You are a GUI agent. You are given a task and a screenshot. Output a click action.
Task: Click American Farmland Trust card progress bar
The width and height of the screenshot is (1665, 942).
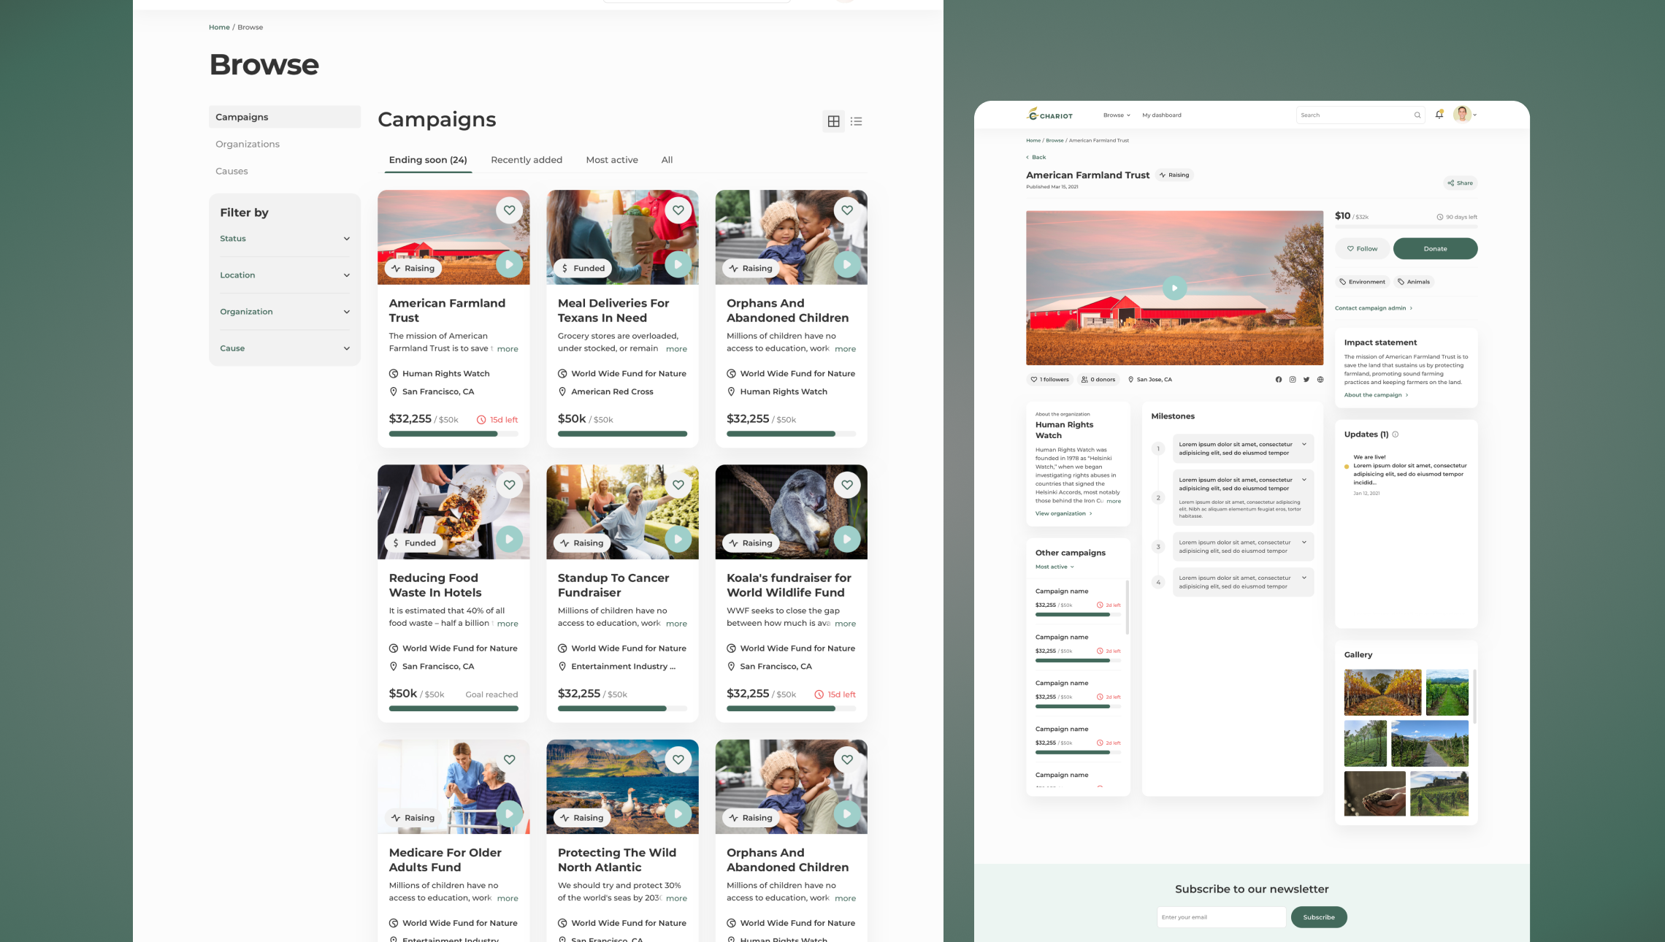click(x=453, y=434)
